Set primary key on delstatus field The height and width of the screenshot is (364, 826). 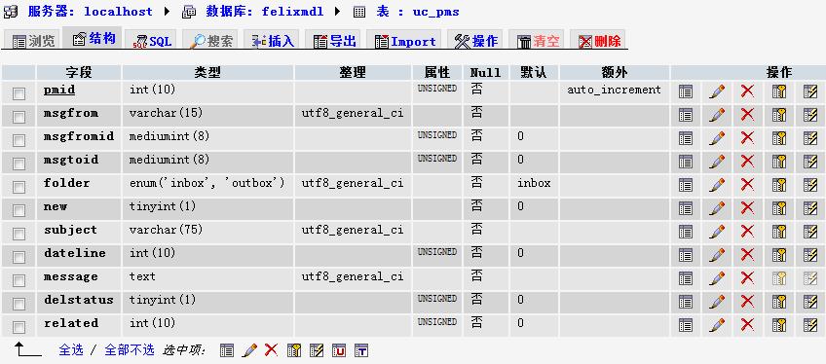[779, 302]
